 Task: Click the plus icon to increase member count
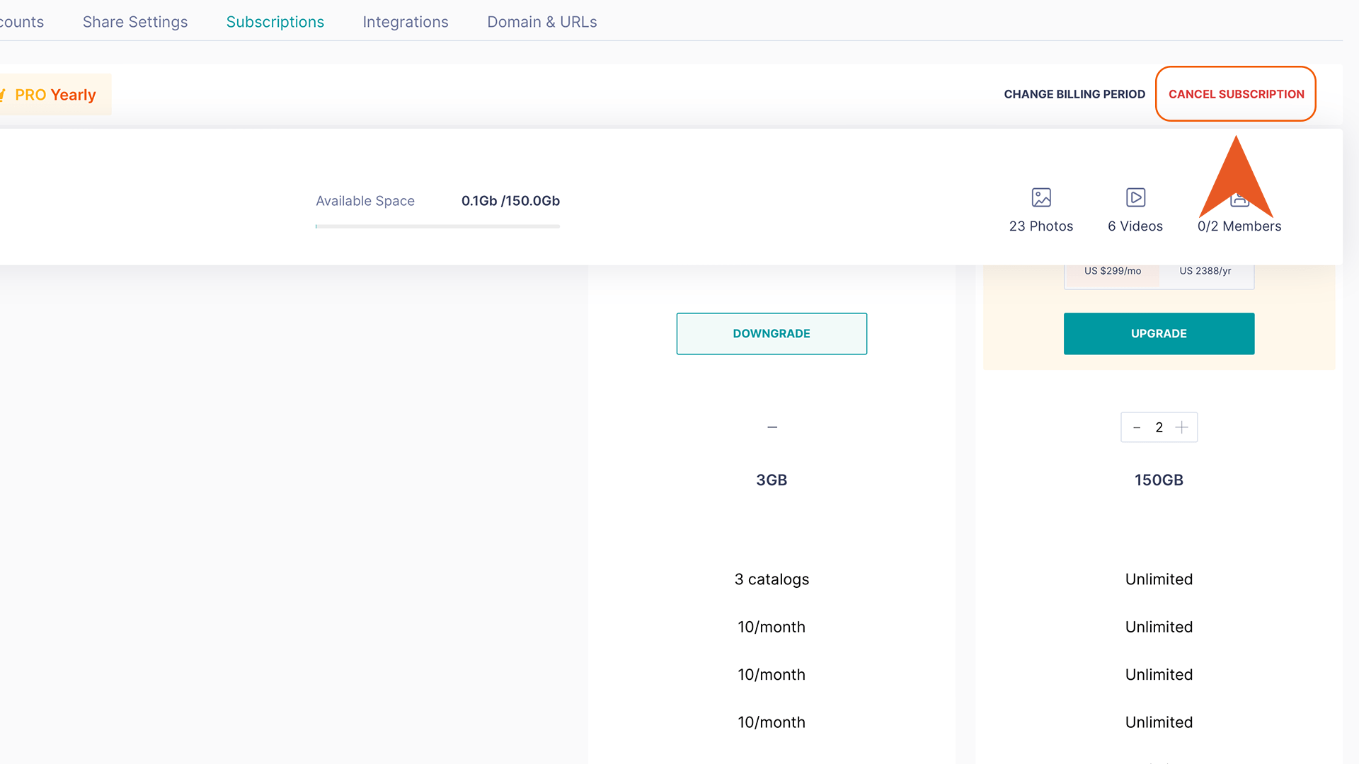(x=1181, y=427)
